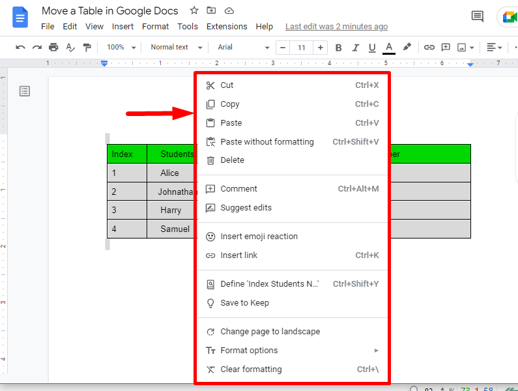Open the text color picker
The image size is (518, 391).
pos(389,48)
